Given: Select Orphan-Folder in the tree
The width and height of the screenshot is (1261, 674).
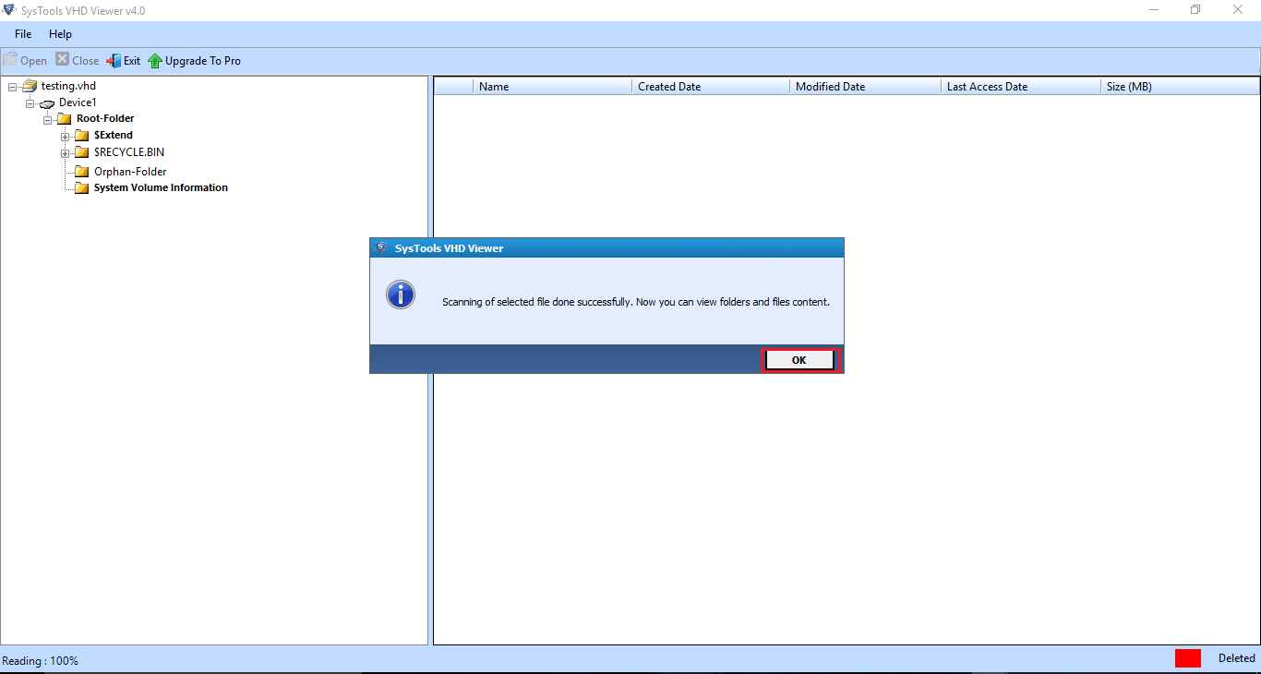Looking at the screenshot, I should [130, 172].
